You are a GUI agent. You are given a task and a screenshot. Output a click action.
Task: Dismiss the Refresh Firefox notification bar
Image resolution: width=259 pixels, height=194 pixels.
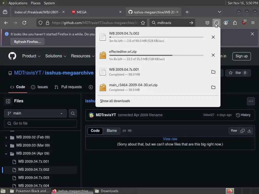click(252, 34)
